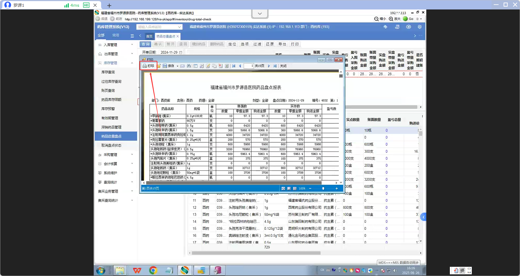
Task: Click the page number input box
Action: click(249, 66)
